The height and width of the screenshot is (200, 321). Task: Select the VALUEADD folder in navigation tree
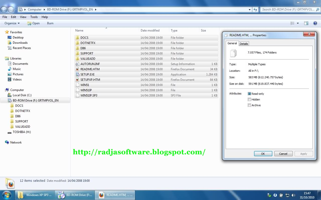tap(23, 127)
